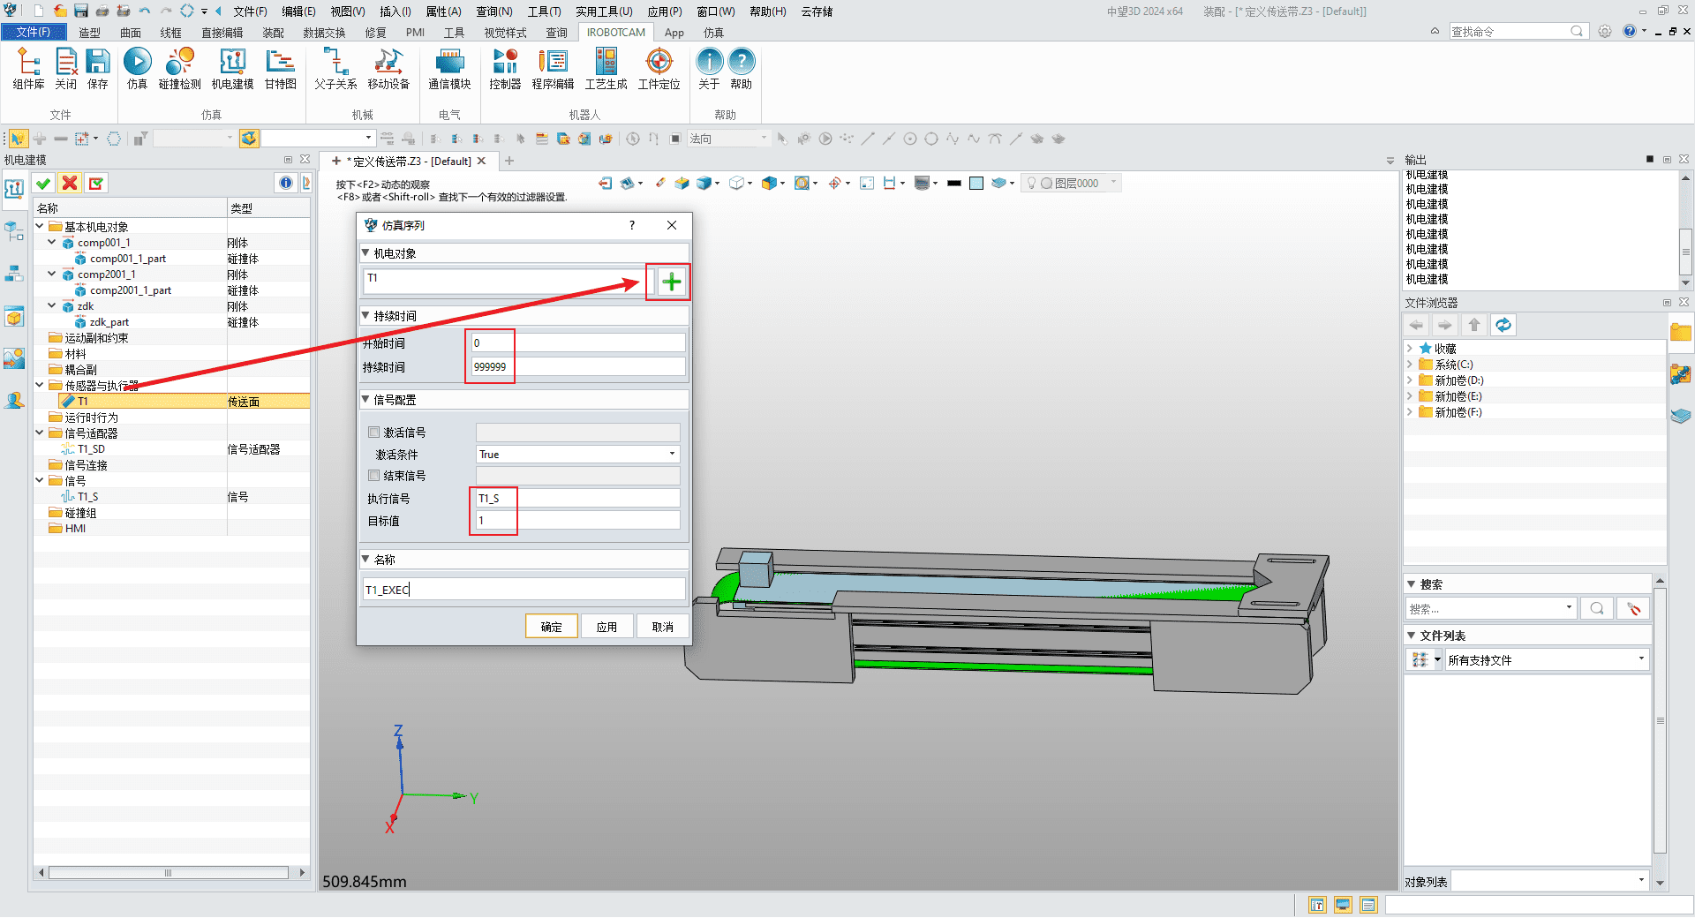Switch to the 装配 ribbon tab
Screen dimensions: 1695x918
273,33
